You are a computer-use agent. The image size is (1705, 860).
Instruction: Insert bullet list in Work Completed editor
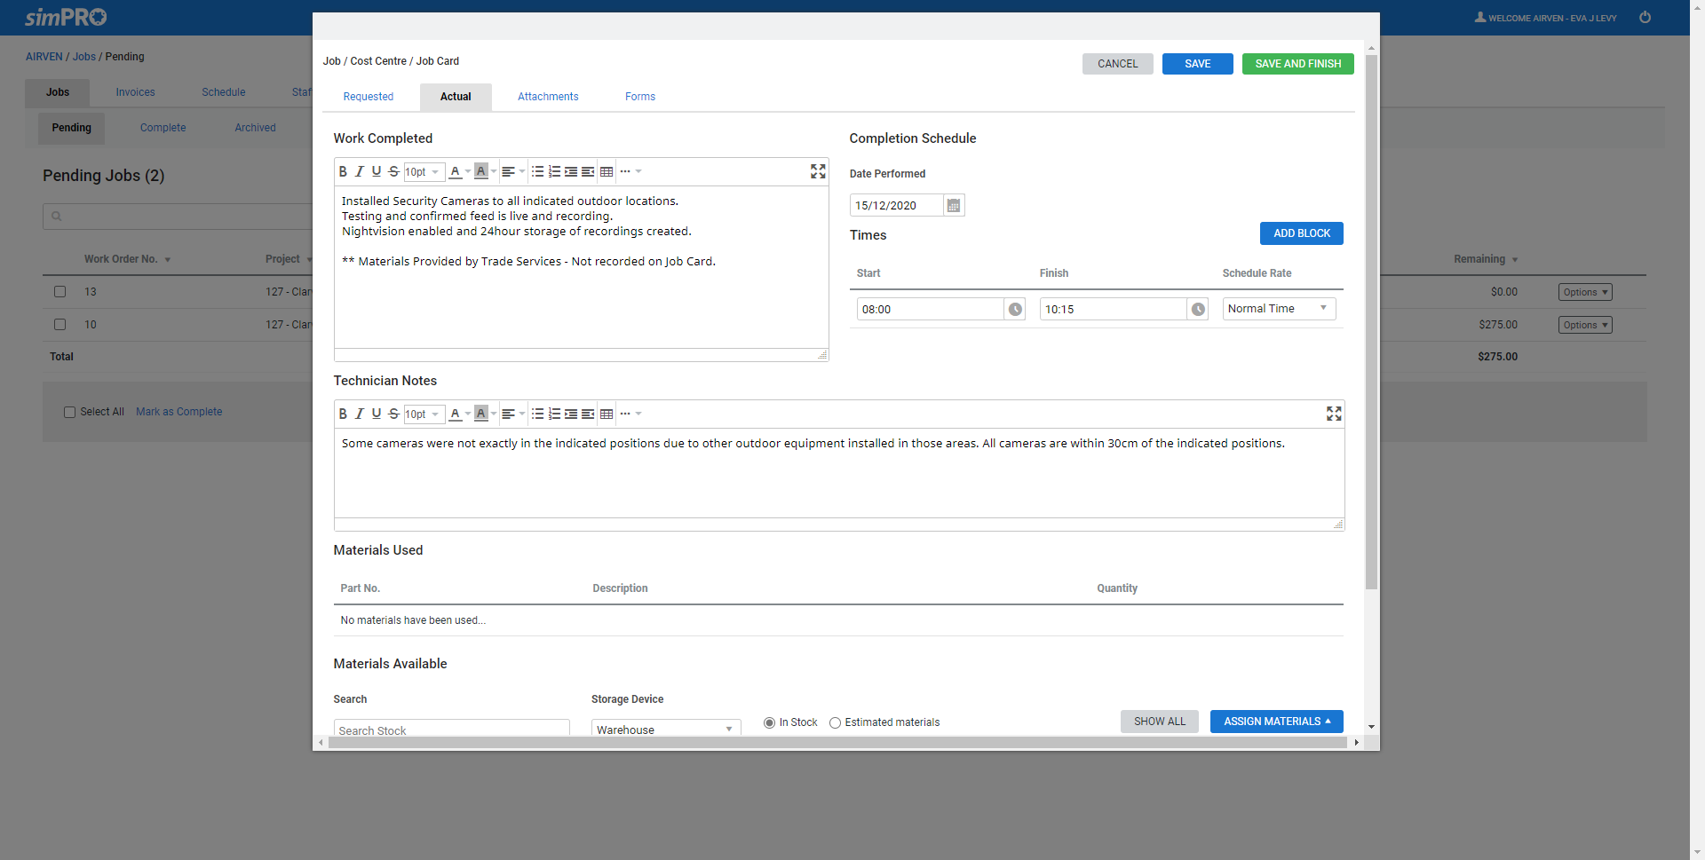pos(537,171)
